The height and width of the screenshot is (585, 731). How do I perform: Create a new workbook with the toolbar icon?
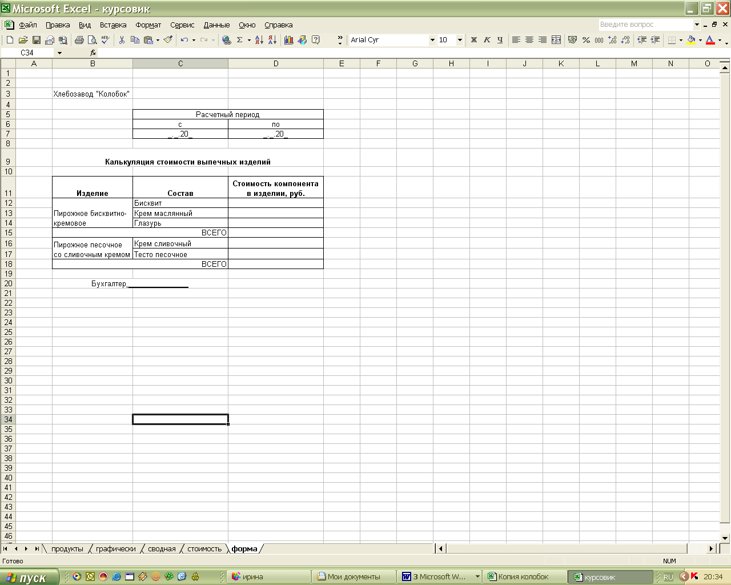pyautogui.click(x=10, y=40)
